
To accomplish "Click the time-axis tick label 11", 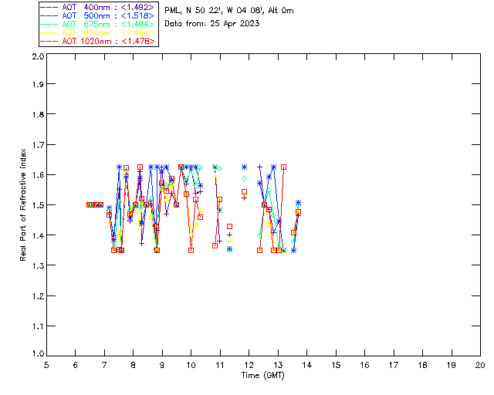I will pos(220,365).
